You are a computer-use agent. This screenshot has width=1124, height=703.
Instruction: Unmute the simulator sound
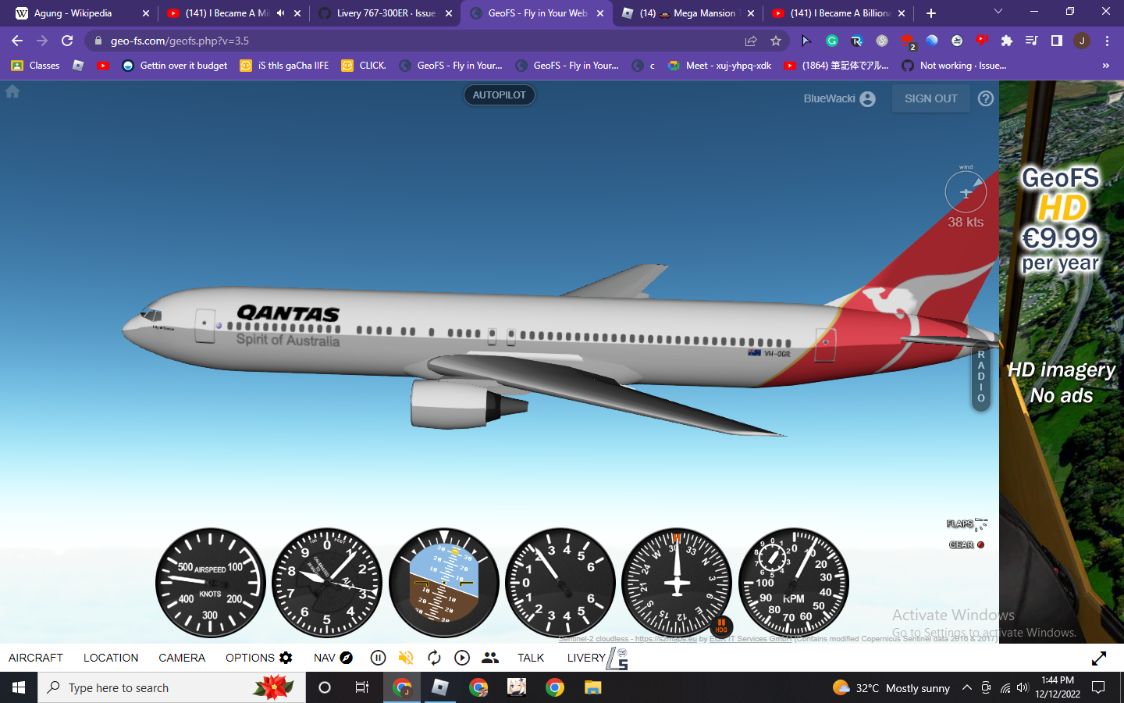pos(406,658)
